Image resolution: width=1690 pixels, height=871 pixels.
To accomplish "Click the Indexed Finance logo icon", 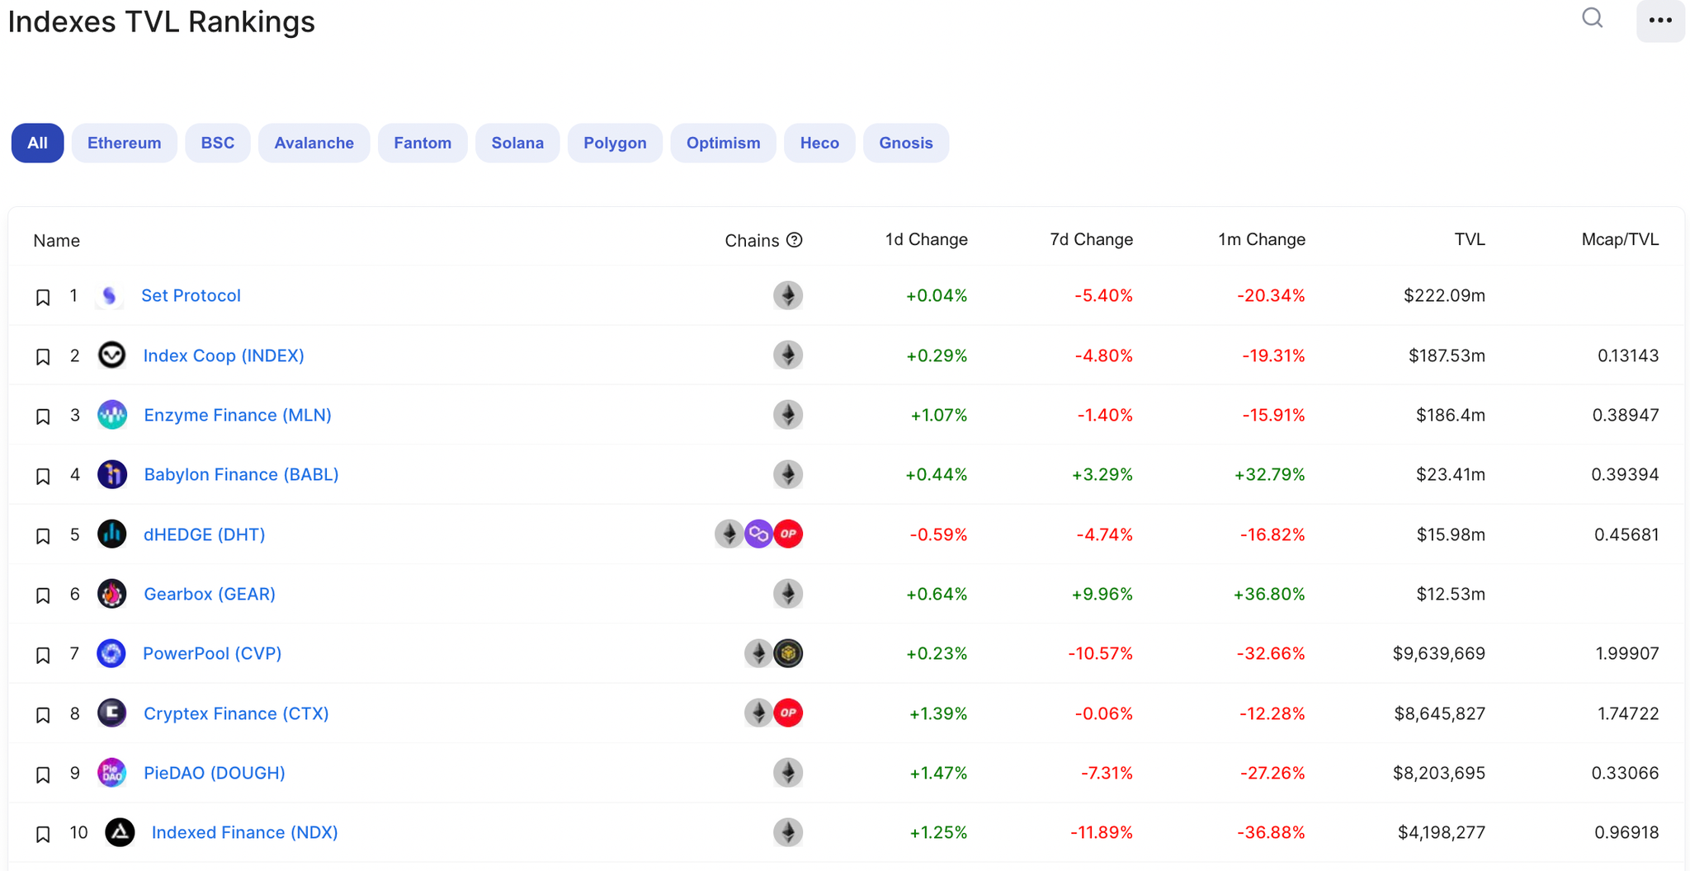I will 120,832.
